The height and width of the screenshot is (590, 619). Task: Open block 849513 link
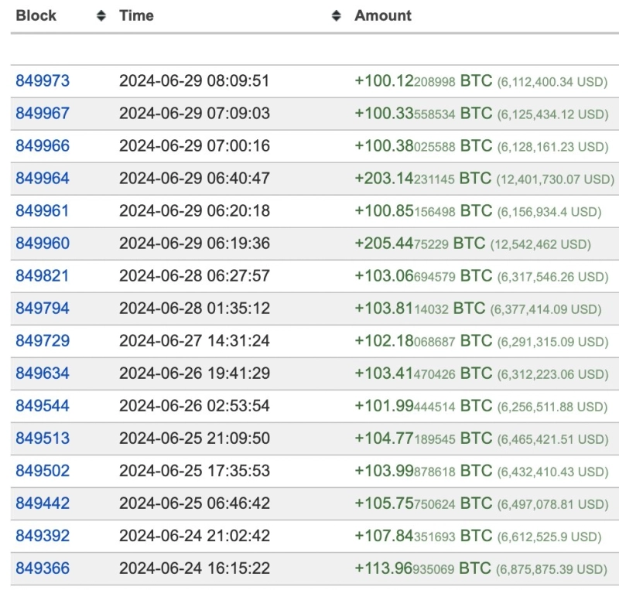tap(43, 438)
